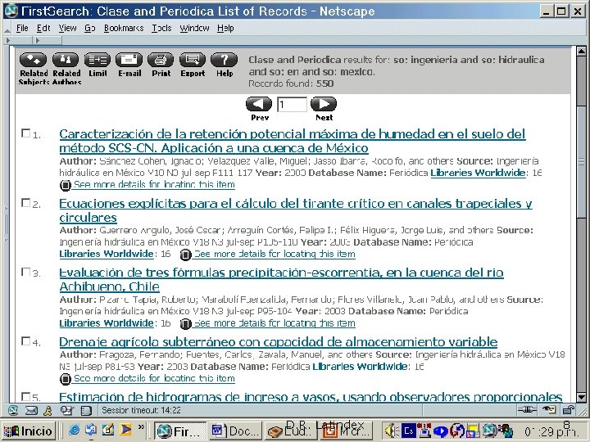
Task: Click locate-item icon for record 4
Action: [x=65, y=379]
